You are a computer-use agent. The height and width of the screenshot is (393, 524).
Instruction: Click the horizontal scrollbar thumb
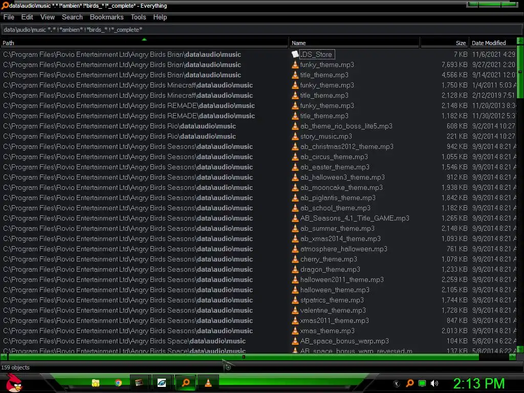243,357
